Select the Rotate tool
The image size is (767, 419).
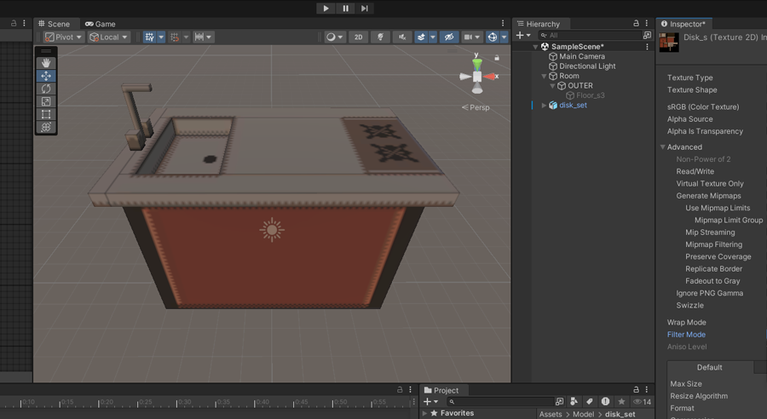[x=46, y=89]
